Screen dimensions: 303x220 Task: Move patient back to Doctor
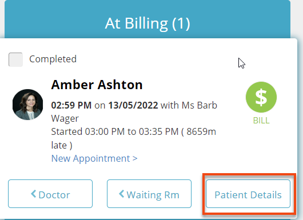[x=50, y=194]
